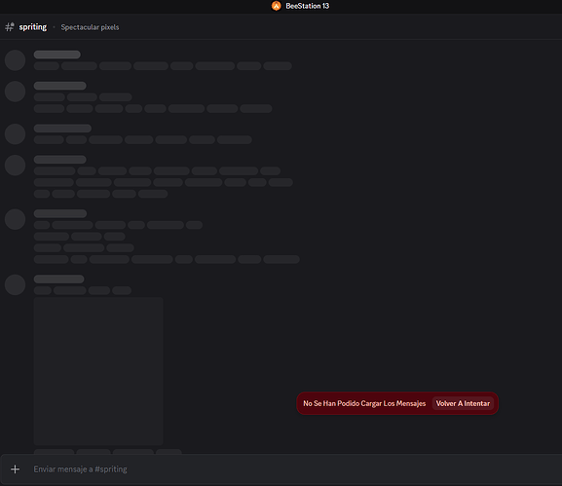
Task: Click the first placeholder username bar
Action: (57, 55)
